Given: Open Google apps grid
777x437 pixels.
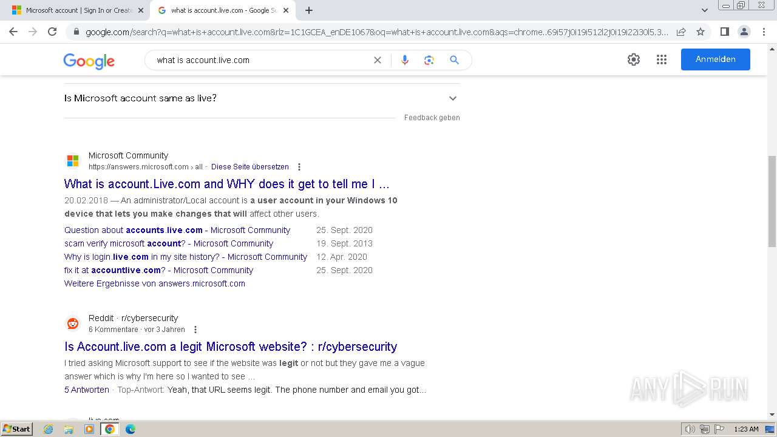Looking at the screenshot, I should 662,59.
